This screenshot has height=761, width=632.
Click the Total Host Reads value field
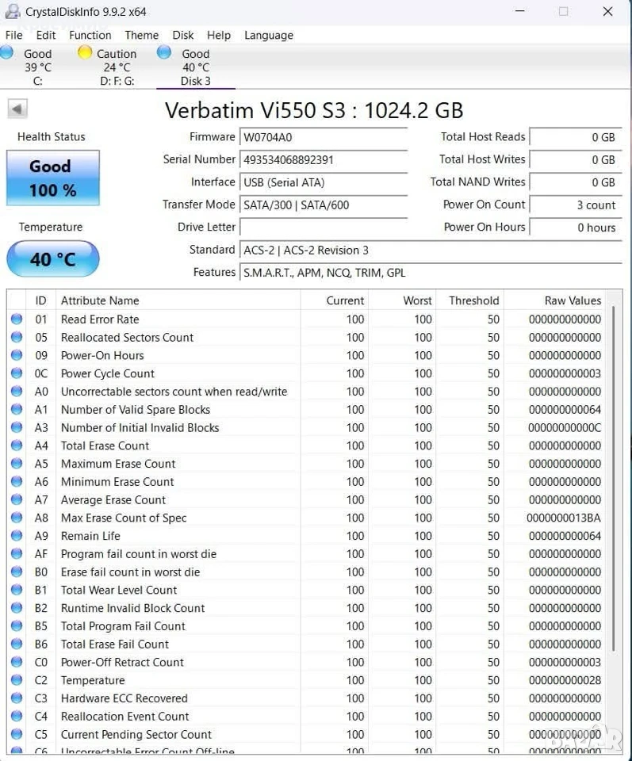[x=575, y=137]
